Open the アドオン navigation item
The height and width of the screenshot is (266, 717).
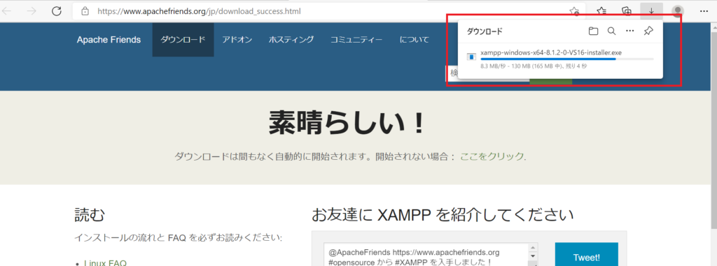(237, 40)
